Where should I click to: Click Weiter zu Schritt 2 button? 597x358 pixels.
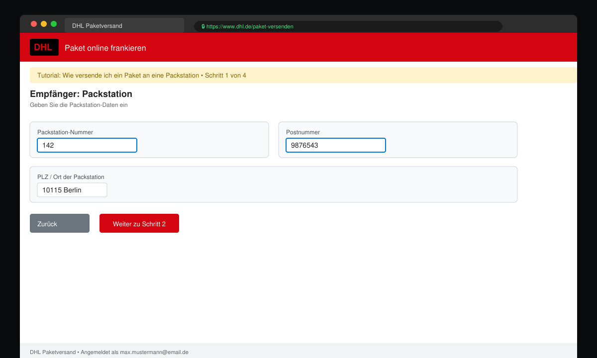pyautogui.click(x=139, y=223)
